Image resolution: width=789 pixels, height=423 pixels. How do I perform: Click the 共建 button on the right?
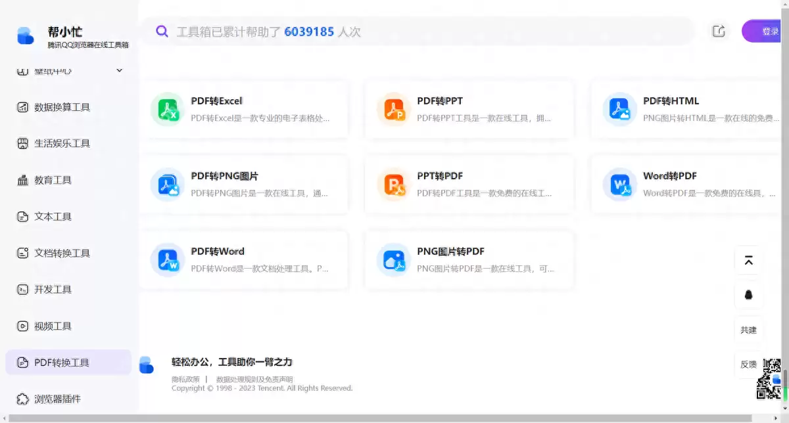click(x=748, y=330)
